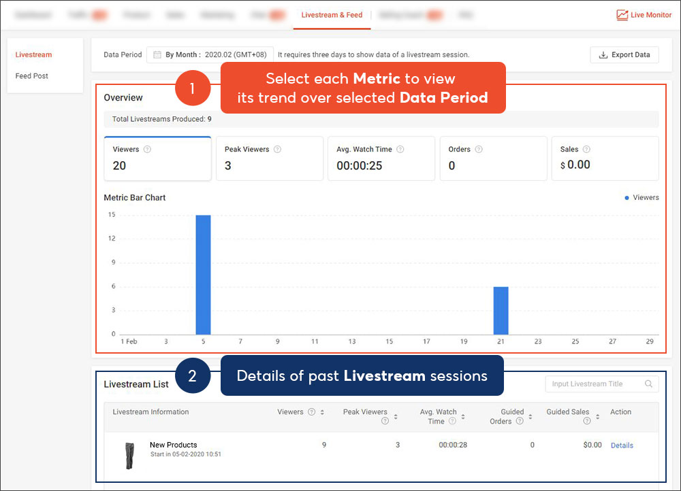Click the $0.00 Guided Sales cell

click(x=592, y=445)
